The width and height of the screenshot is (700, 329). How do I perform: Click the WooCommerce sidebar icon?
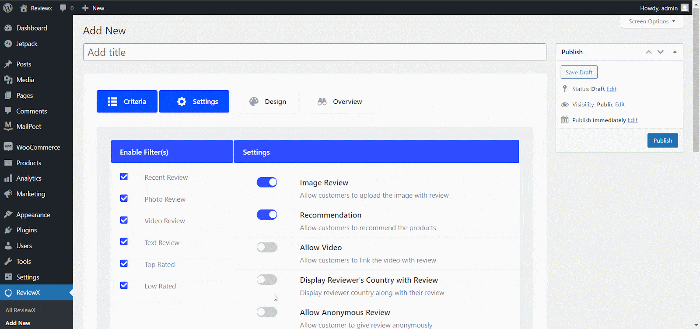point(8,147)
